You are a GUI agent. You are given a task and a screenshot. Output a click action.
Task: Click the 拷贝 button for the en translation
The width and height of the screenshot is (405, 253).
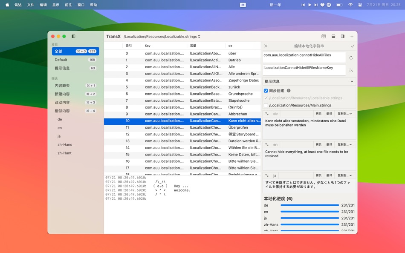pyautogui.click(x=318, y=144)
